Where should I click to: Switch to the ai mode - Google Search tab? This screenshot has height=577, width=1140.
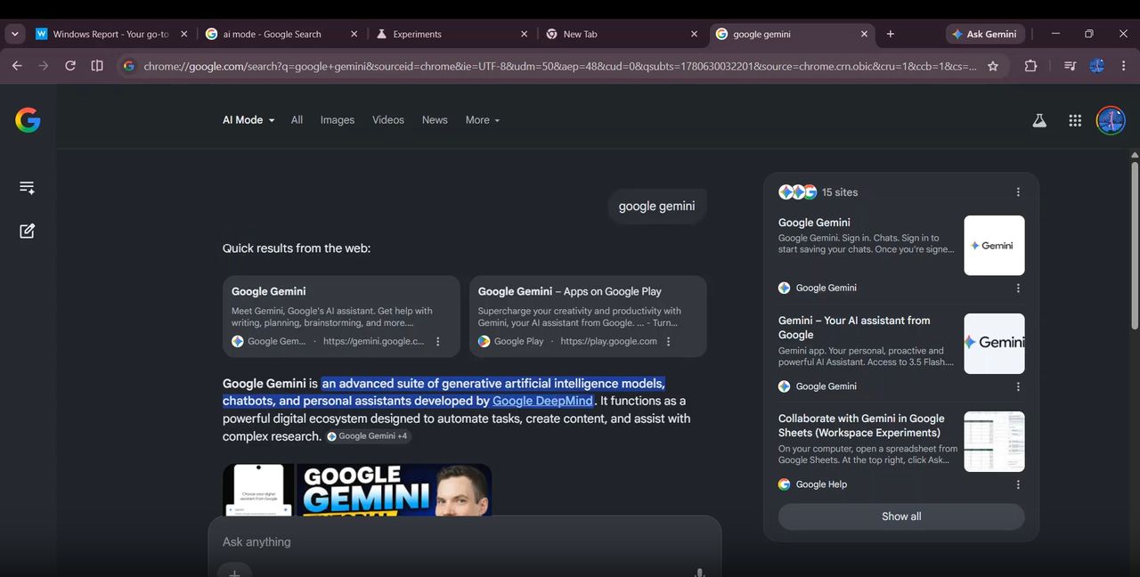tap(281, 34)
